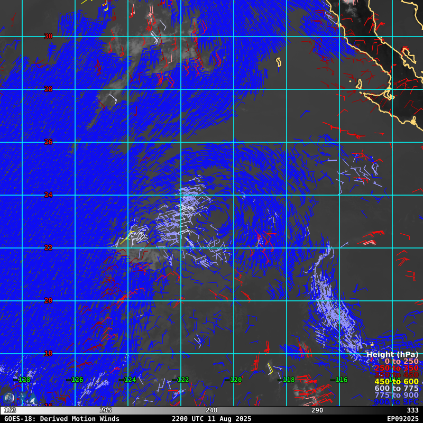423x423 pixels.
Task: Click the latitude label "26"
Action: pyautogui.click(x=48, y=142)
